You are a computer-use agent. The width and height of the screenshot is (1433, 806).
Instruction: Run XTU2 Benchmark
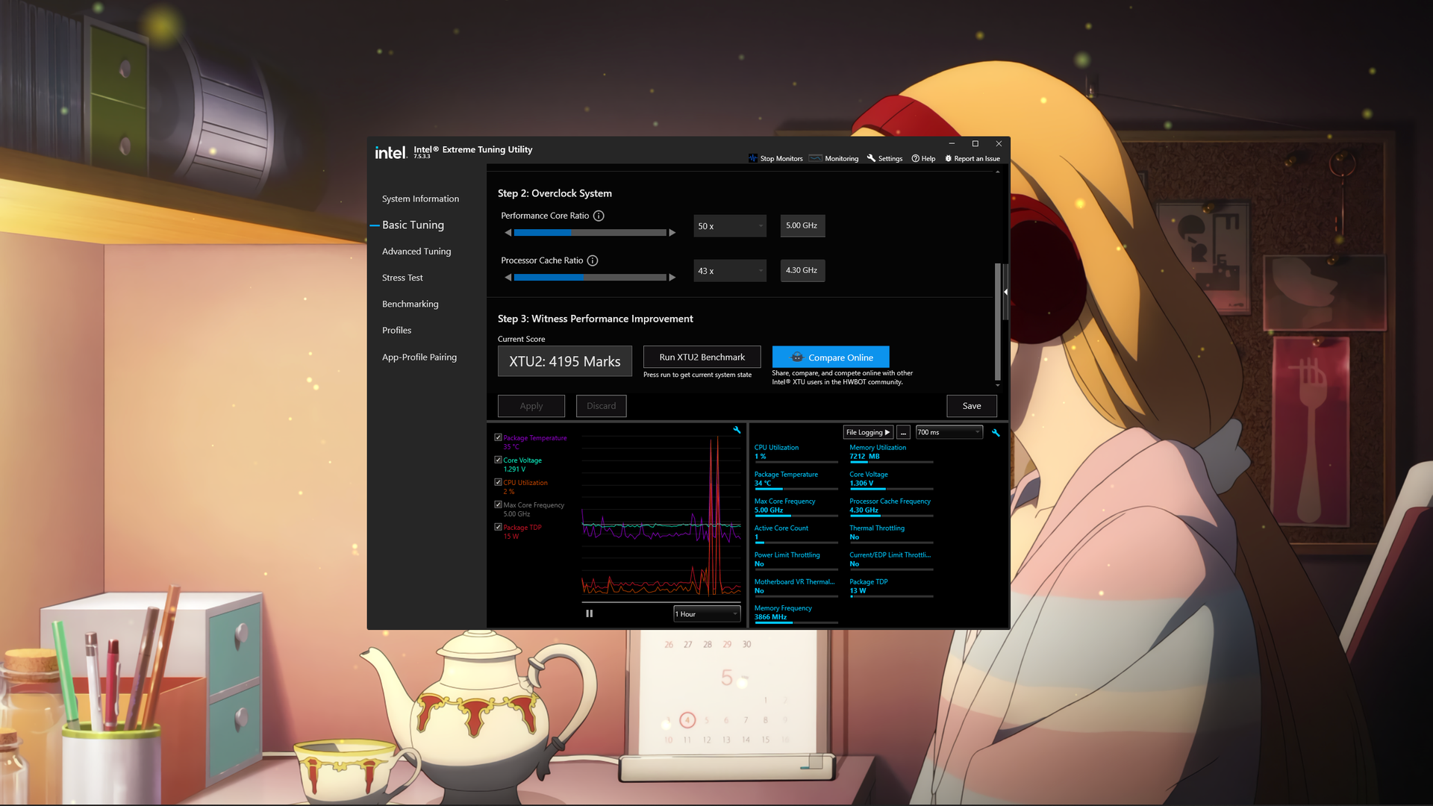[702, 357]
